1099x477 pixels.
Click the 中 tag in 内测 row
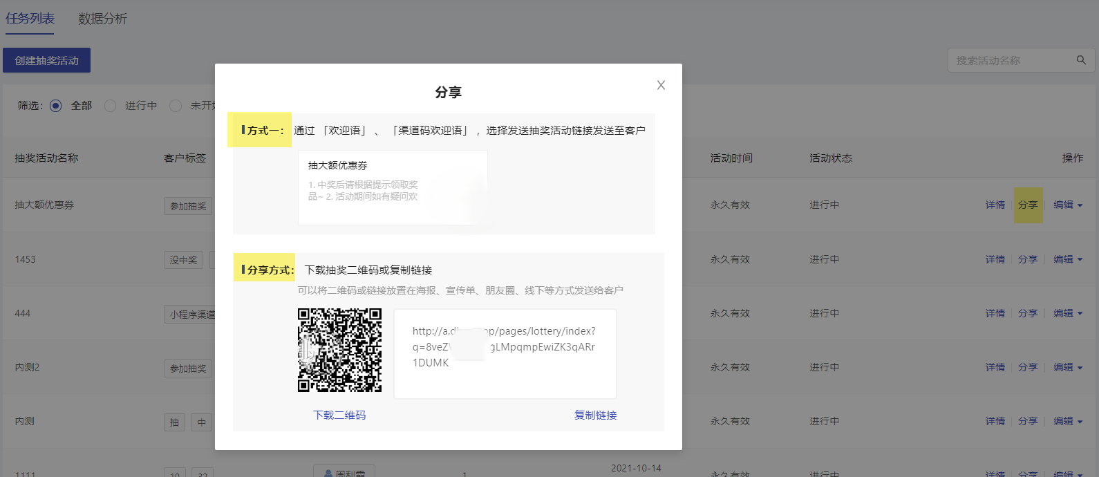[202, 422]
